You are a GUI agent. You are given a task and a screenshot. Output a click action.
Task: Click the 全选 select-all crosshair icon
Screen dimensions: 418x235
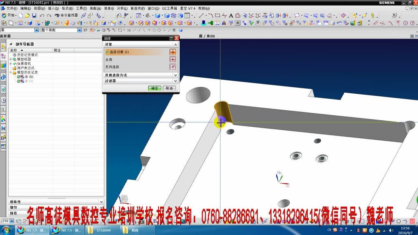[x=173, y=59]
